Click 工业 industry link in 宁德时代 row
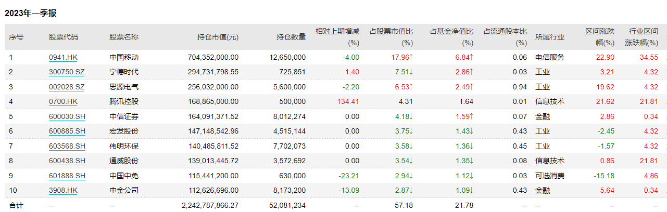This screenshot has height=212, width=667. pyautogui.click(x=543, y=72)
